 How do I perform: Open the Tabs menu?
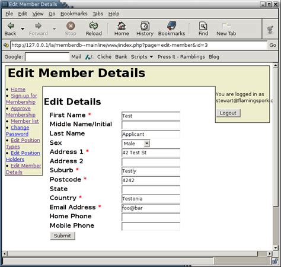(x=98, y=14)
